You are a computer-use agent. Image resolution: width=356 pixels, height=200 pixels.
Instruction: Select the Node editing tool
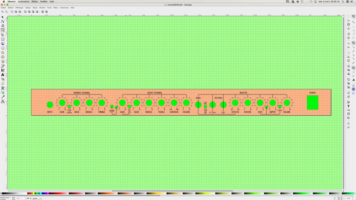[3, 21]
